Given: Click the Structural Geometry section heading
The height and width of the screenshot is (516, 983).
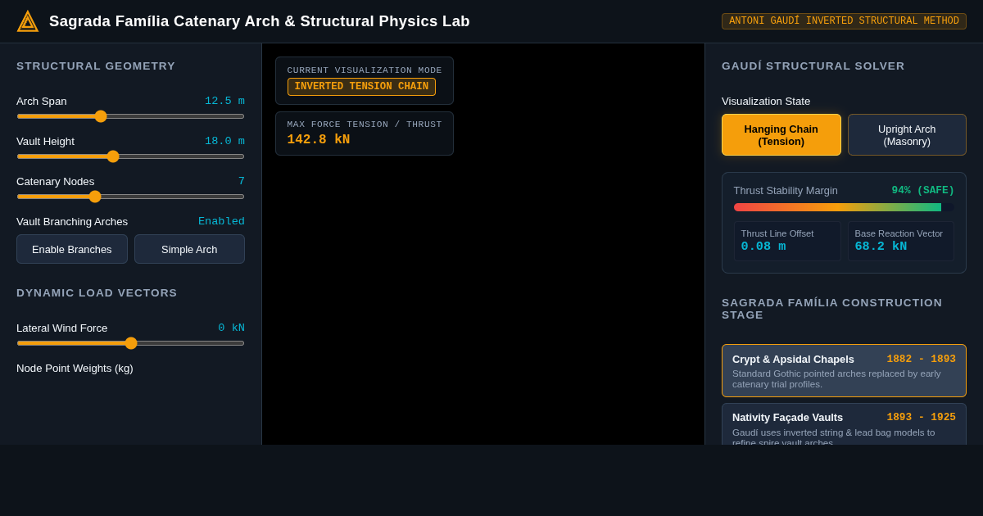Looking at the screenshot, I should pyautogui.click(x=96, y=66).
